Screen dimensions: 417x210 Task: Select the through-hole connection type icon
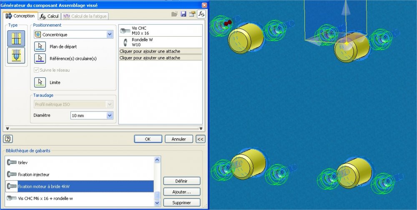pyautogui.click(x=16, y=39)
